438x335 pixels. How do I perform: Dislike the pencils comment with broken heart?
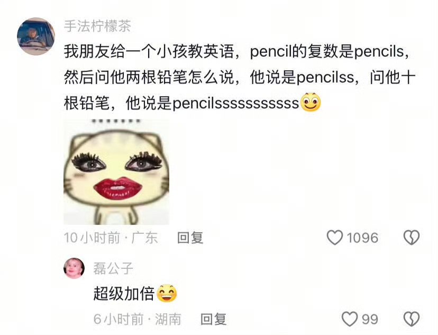tap(412, 238)
